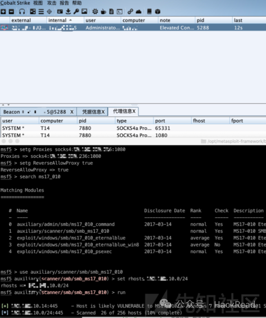Click the cube About icon

tap(157, 11)
